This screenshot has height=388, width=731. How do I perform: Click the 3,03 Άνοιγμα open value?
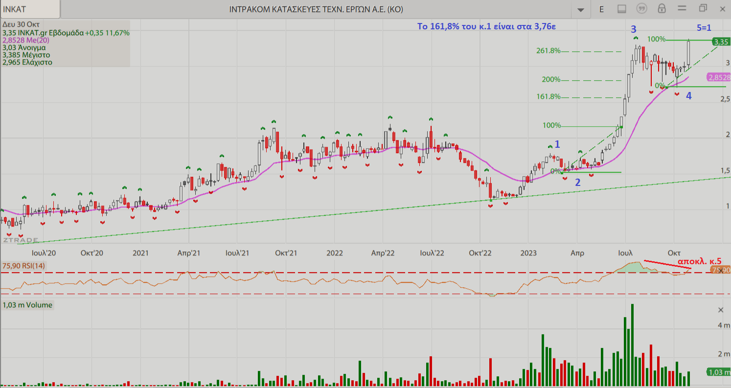pyautogui.click(x=24, y=47)
